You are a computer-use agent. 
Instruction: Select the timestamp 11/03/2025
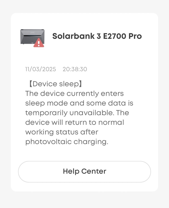point(41,69)
